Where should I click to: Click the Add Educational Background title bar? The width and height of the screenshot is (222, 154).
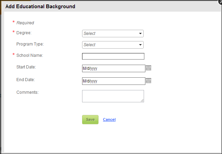[x=111, y=7]
